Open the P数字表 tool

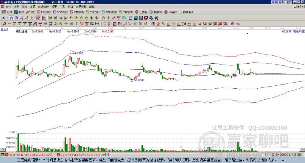click(77, 12)
